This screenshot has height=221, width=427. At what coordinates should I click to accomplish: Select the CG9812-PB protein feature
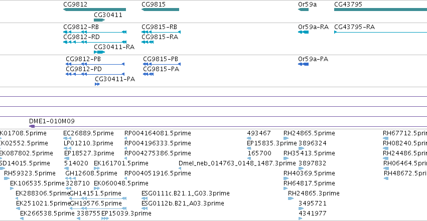pyautogui.click(x=95, y=64)
